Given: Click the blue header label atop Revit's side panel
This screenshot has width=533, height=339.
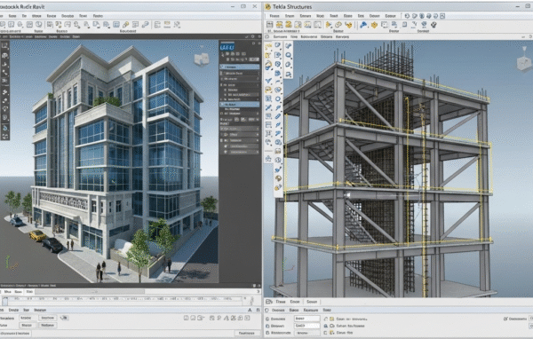Looking at the screenshot, I should pyautogui.click(x=227, y=47).
